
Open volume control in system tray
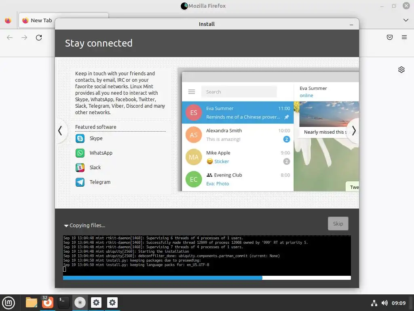click(384, 303)
